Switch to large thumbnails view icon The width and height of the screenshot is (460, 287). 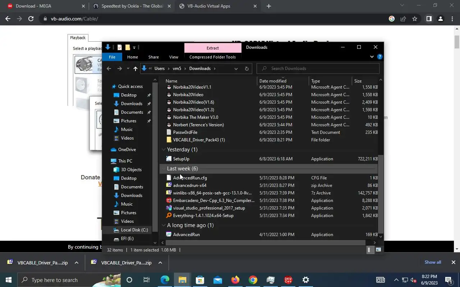tap(378, 250)
